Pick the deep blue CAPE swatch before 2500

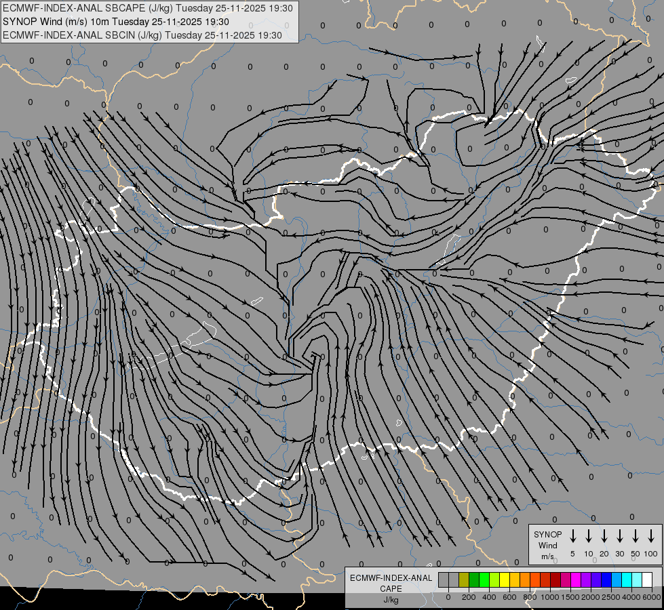607,579
